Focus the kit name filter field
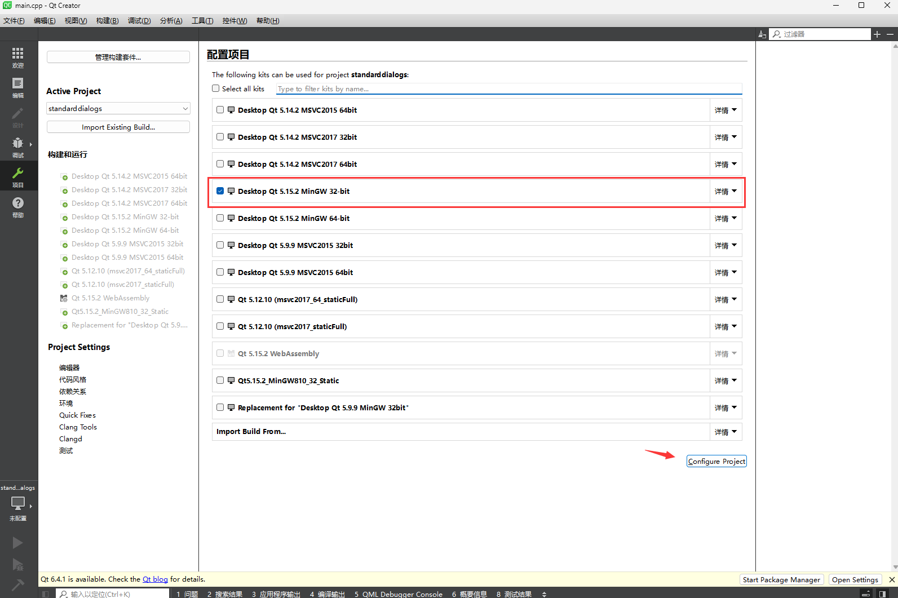 [x=509, y=89]
